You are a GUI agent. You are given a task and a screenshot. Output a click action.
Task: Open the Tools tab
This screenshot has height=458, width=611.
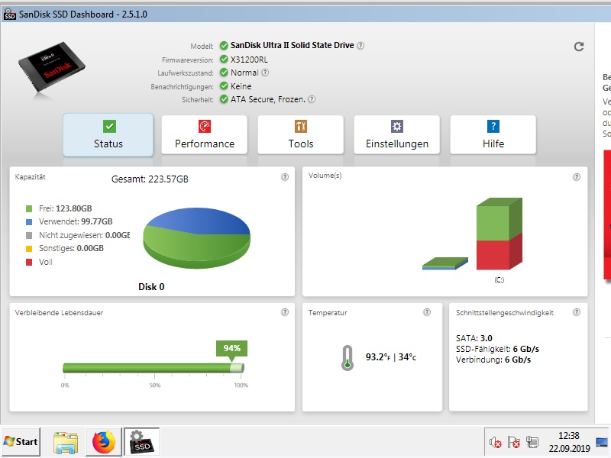click(301, 135)
